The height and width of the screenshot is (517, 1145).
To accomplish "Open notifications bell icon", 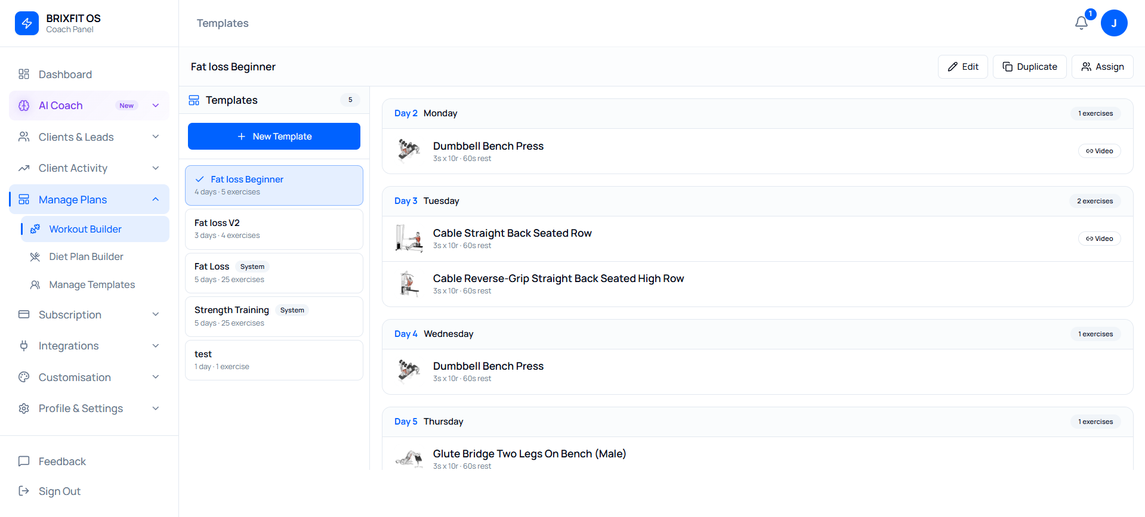I will point(1081,23).
